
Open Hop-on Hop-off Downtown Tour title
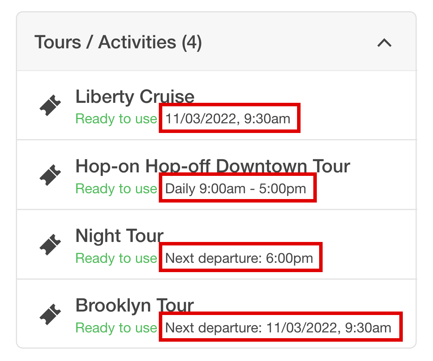[x=213, y=167]
